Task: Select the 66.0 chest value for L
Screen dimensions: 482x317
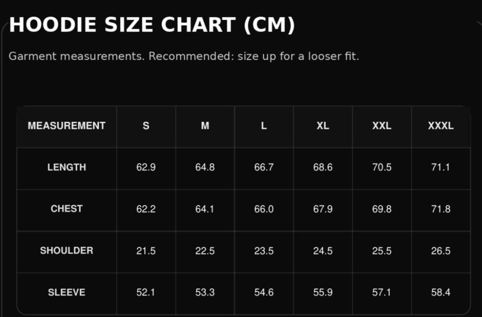Action: click(264, 209)
